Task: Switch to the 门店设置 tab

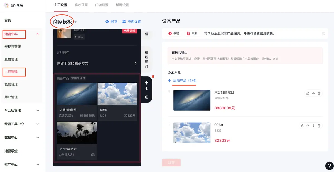Action: pos(102,5)
